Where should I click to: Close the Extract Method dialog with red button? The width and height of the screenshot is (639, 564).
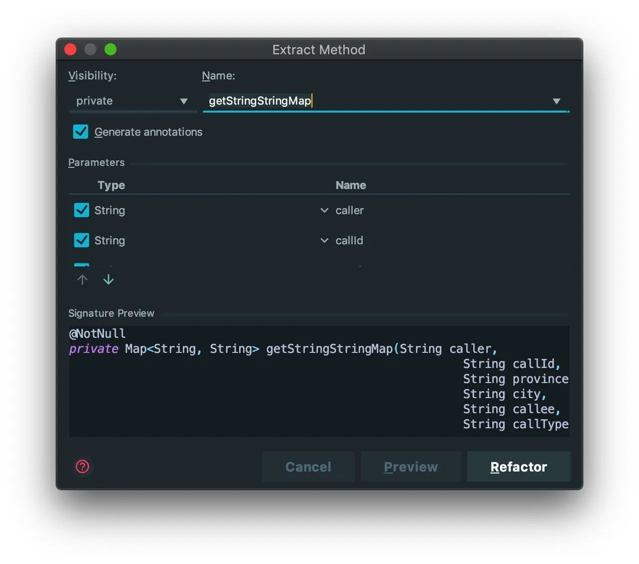pyautogui.click(x=70, y=49)
